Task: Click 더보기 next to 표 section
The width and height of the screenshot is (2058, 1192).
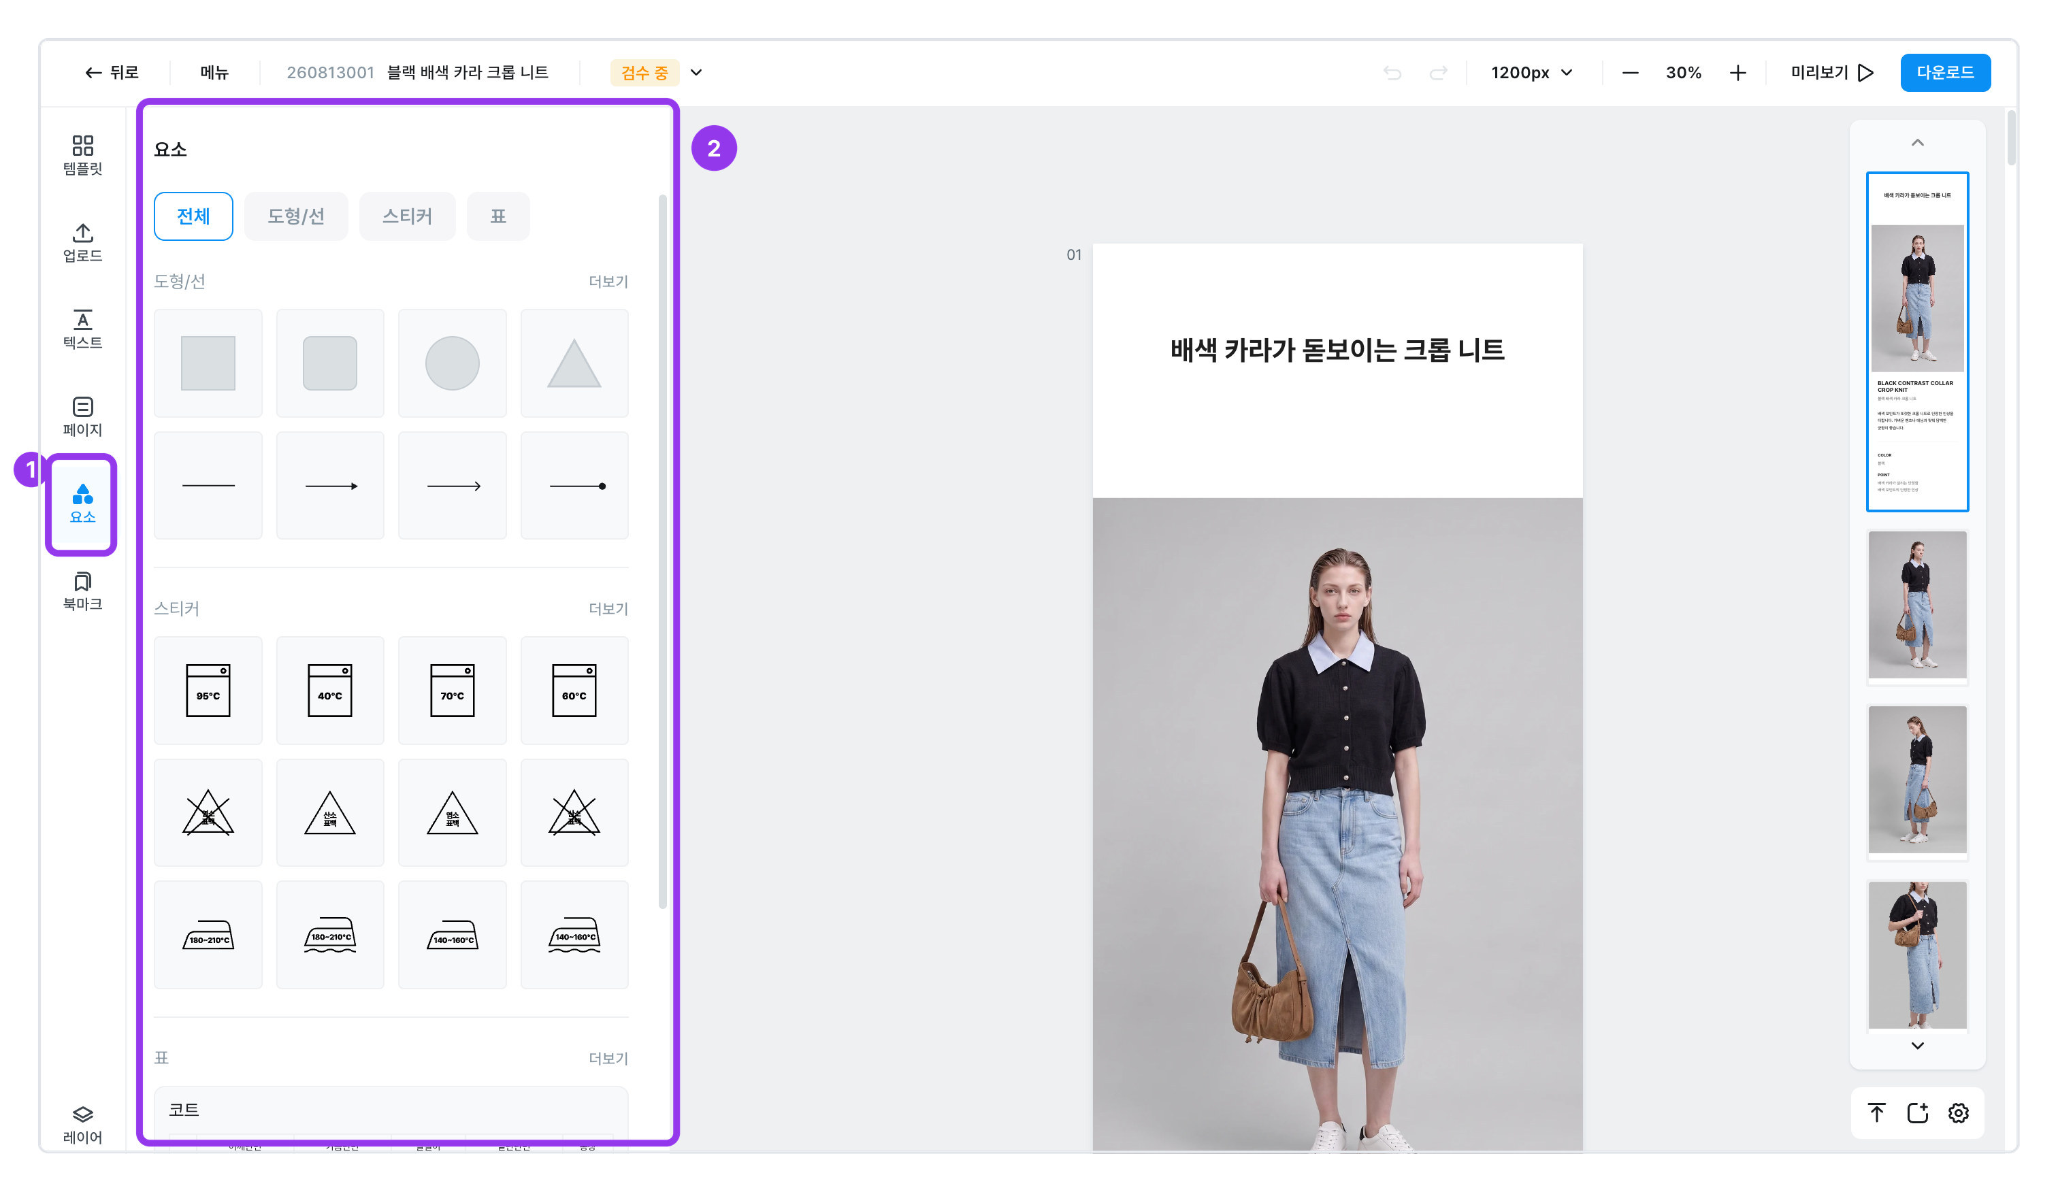Action: point(608,1059)
